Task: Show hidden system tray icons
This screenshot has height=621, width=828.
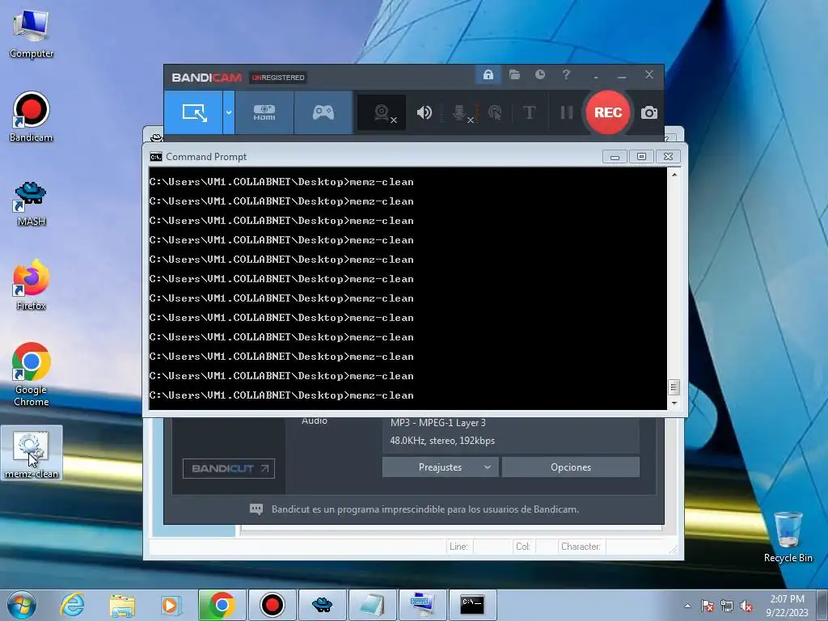Action: pos(687,606)
